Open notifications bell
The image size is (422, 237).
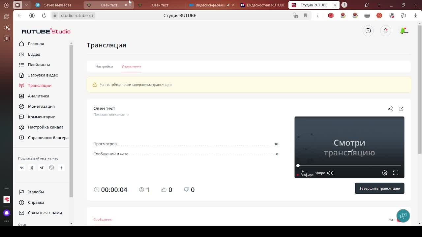tap(385, 31)
